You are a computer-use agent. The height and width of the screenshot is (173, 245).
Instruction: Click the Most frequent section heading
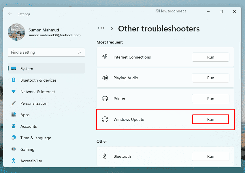pyautogui.click(x=110, y=42)
